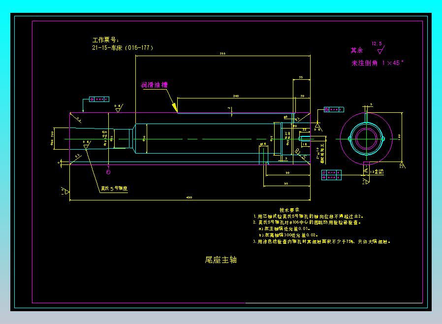Screen dimensions: 442x324
Task: Click the tolerance frame above the shaft's left end
Action: coord(99,99)
